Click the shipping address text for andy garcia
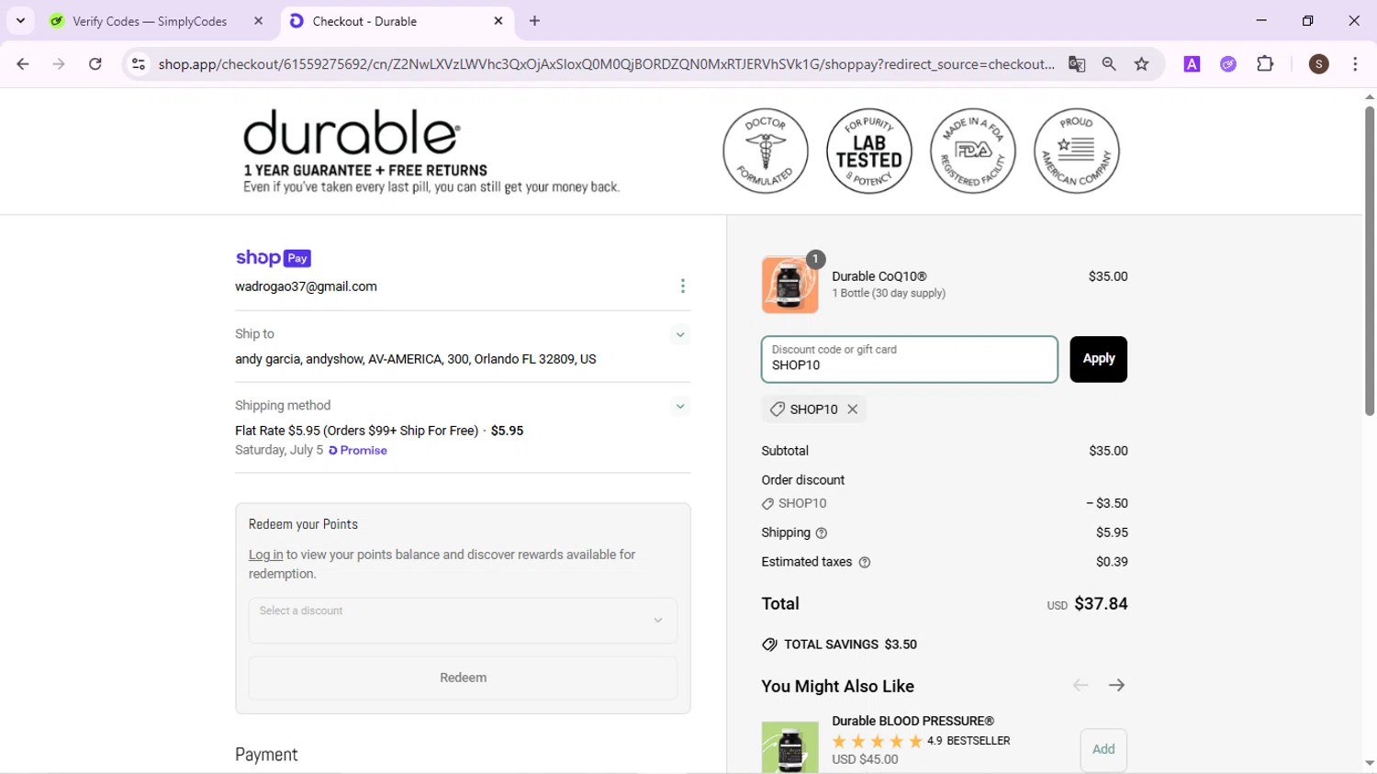Image resolution: width=1377 pixels, height=774 pixels. [416, 359]
